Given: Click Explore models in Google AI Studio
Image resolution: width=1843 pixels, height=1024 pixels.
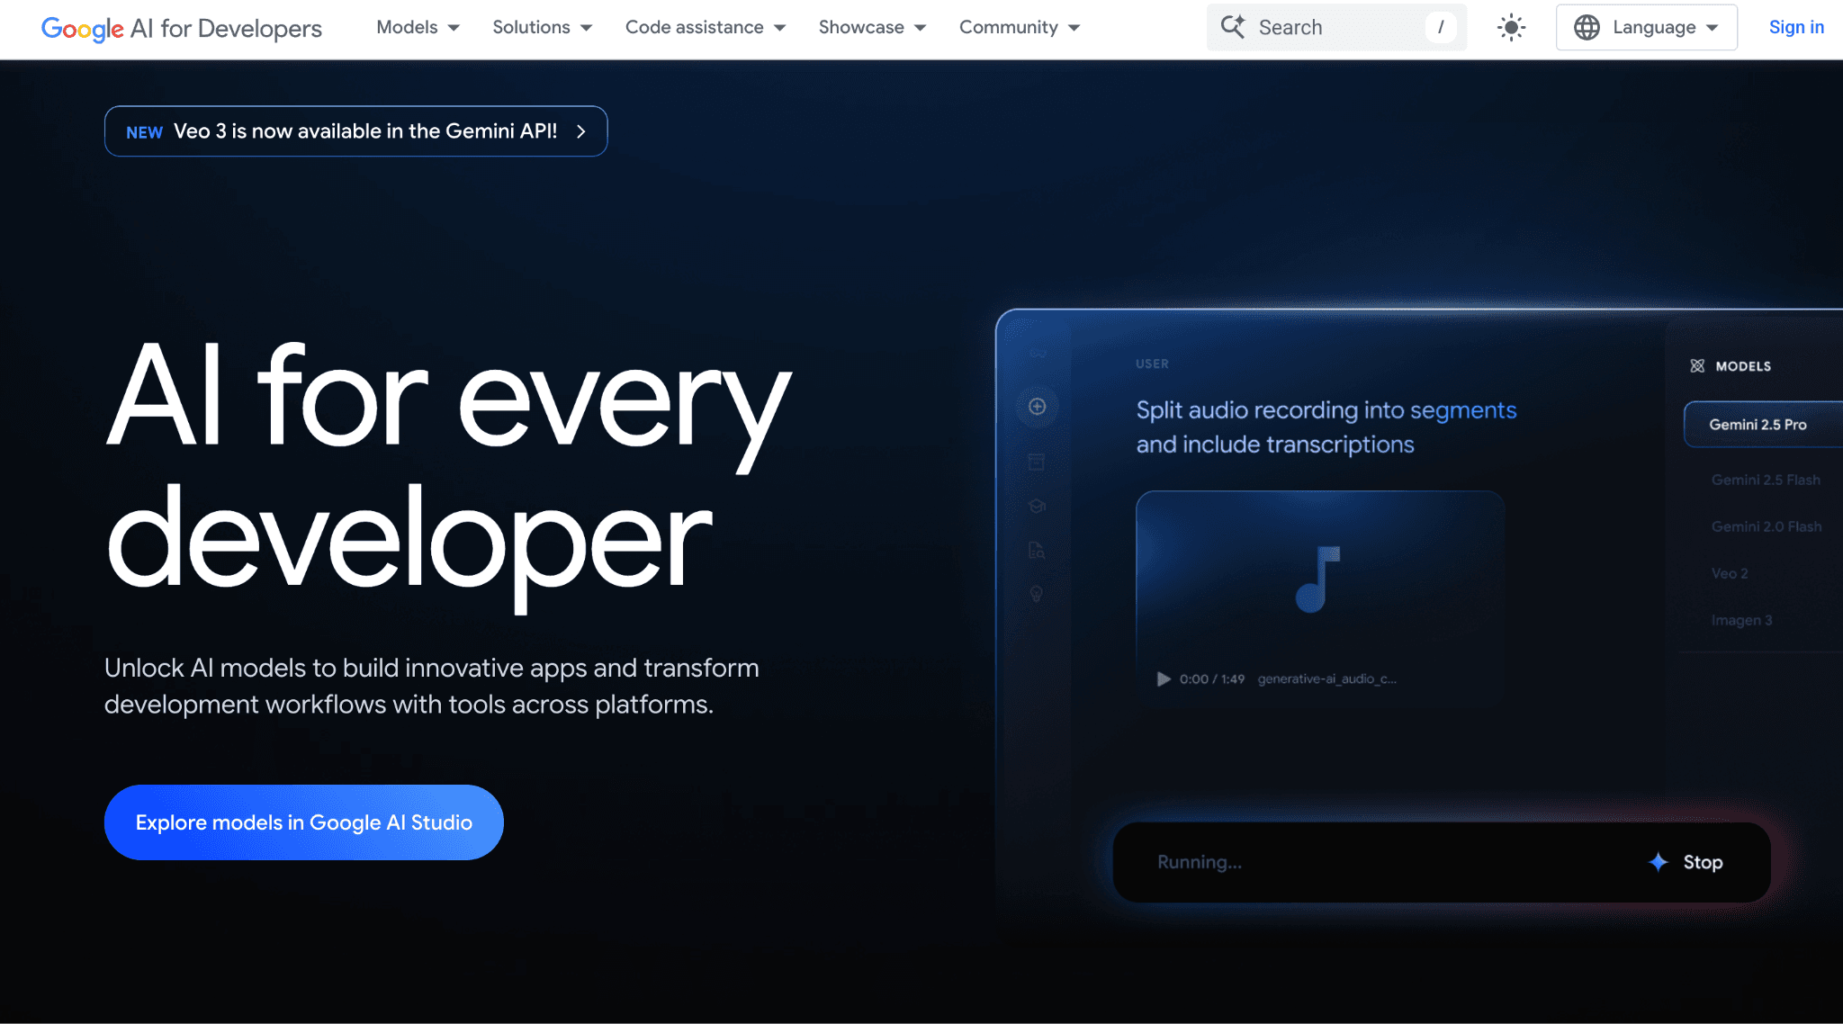Looking at the screenshot, I should coord(303,822).
